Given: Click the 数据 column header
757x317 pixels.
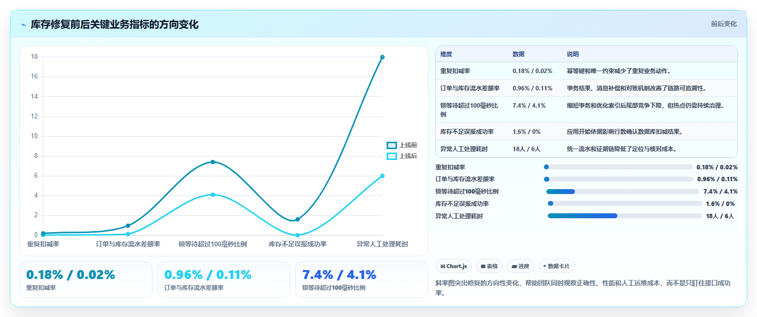Looking at the screenshot, I should coord(519,54).
